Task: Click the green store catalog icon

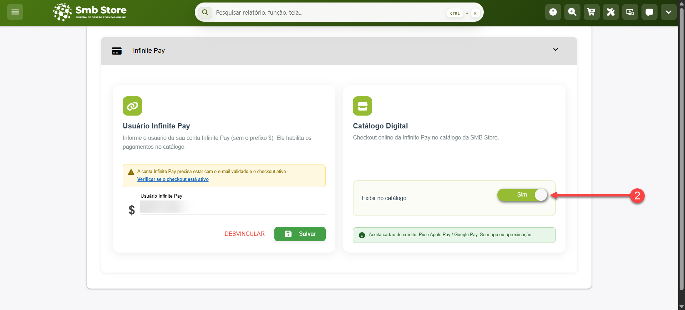Action: pos(362,106)
